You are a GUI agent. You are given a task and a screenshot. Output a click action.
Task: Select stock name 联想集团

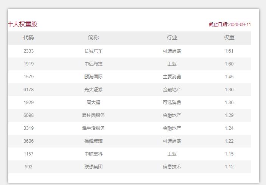click(x=93, y=167)
